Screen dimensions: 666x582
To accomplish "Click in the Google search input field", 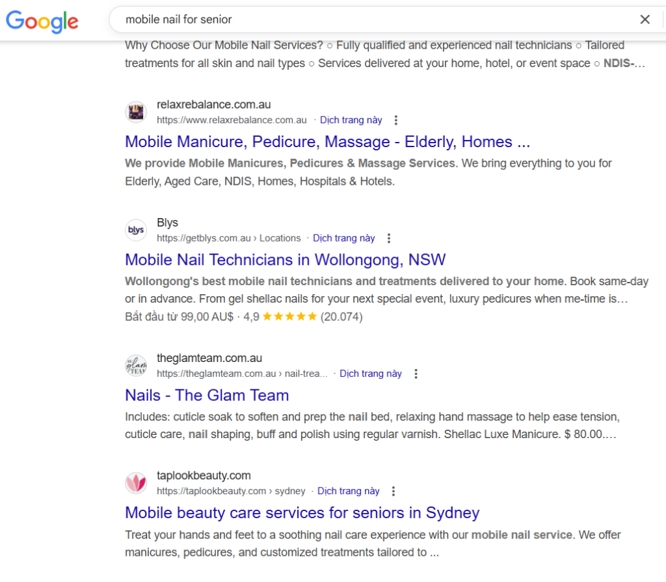I will click(x=371, y=20).
